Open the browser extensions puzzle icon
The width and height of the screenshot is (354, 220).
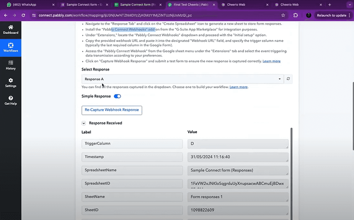[x=295, y=15]
